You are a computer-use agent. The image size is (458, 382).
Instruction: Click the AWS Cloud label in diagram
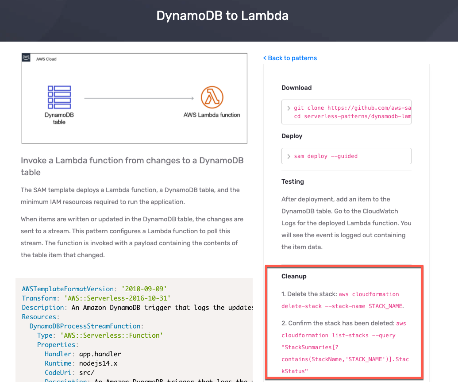[46, 59]
